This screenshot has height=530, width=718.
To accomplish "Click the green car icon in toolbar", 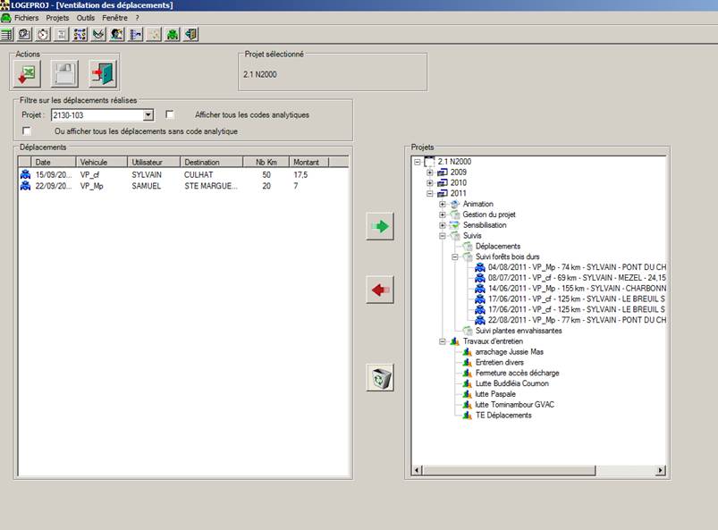I will click(x=173, y=34).
